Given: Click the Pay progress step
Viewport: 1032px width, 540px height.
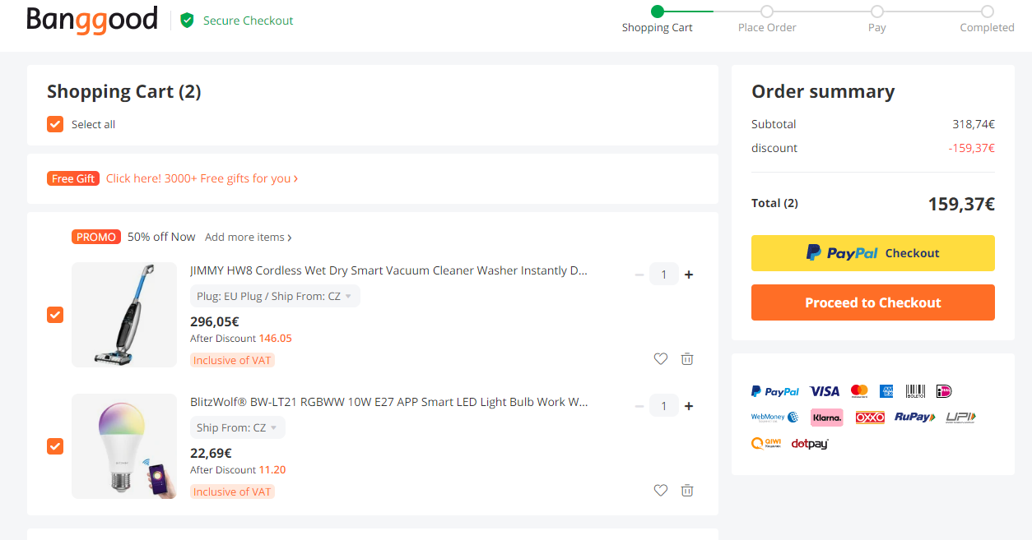Looking at the screenshot, I should (x=877, y=20).
